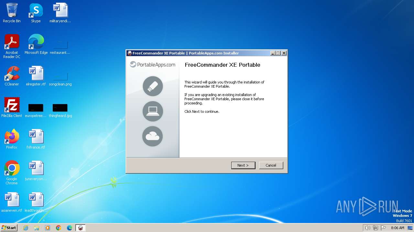Screen dimensions: 414x232
Task: Click the 8:06 AM system clock
Action: [x=398, y=228]
